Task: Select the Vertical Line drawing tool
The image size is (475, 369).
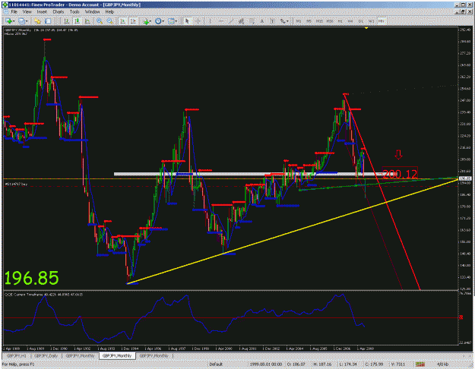Action: click(210, 21)
